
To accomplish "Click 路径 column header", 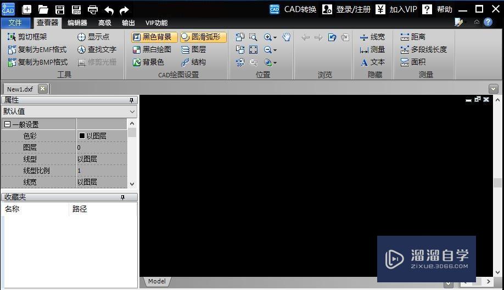I will [103, 209].
